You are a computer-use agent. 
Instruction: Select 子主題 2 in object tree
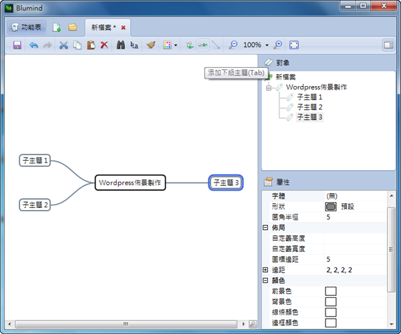309,107
